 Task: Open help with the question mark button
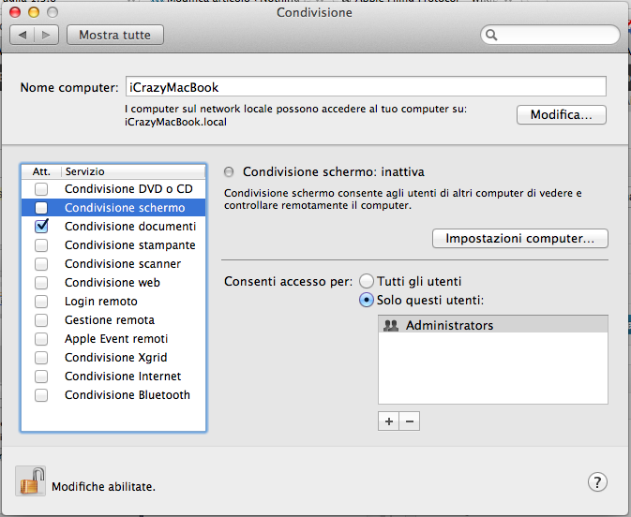[597, 482]
